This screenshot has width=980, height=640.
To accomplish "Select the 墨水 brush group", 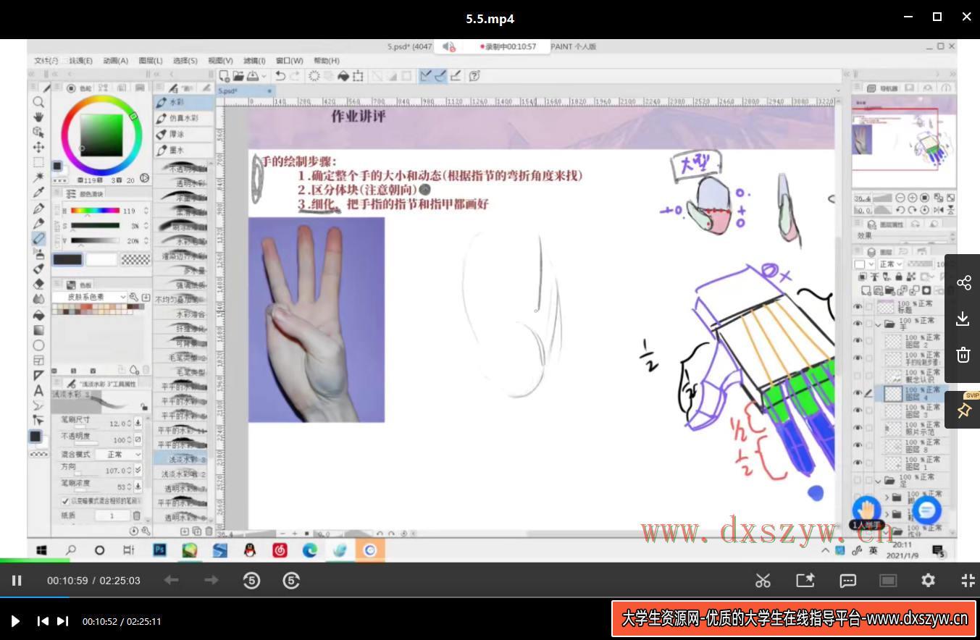I will coord(184,151).
